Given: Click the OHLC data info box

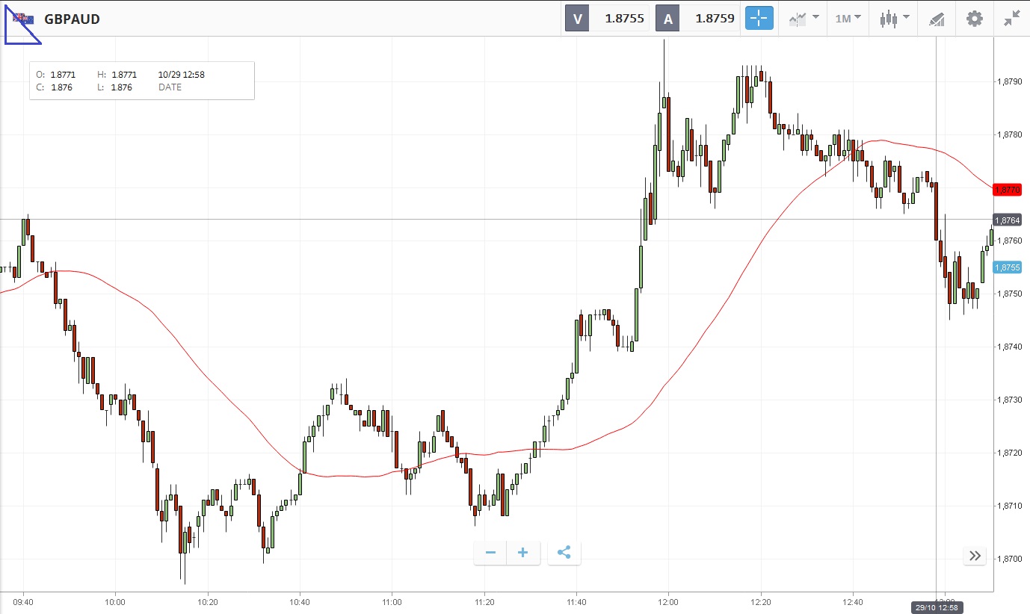Looking at the screenshot, I should (142, 81).
